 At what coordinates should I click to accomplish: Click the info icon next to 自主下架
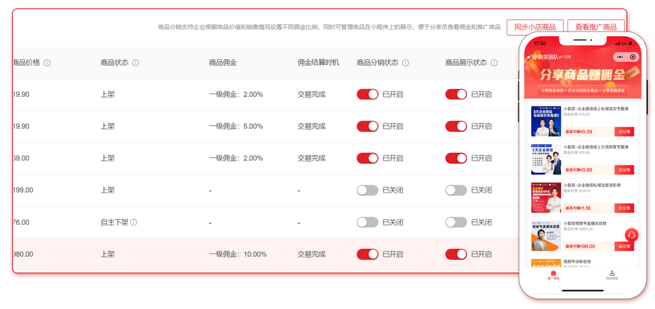coord(134,222)
